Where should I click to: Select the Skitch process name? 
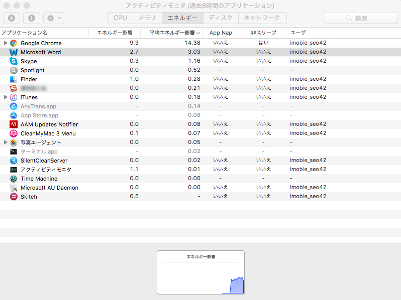click(29, 197)
